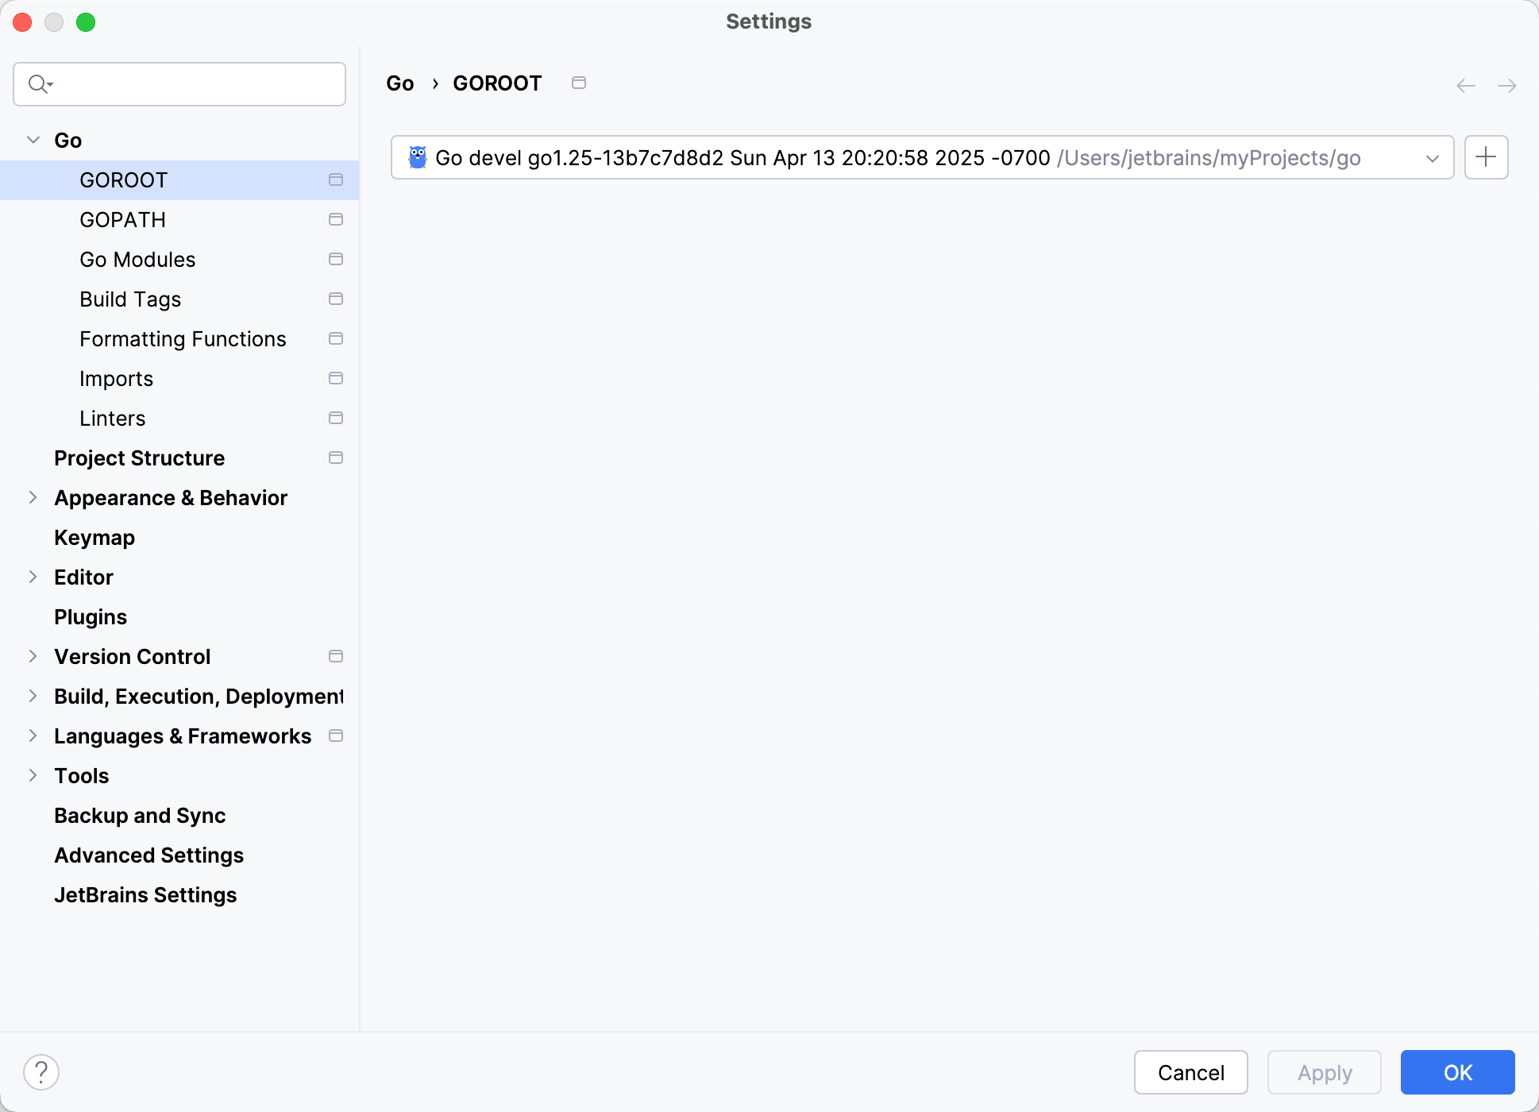Click the modified-settings icon beside GOROOT breadcrumb
The width and height of the screenshot is (1539, 1112).
[x=579, y=83]
